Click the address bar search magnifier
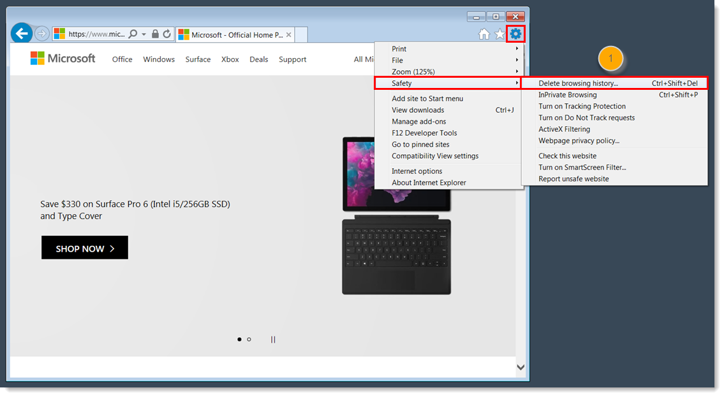The image size is (724, 397). [133, 34]
